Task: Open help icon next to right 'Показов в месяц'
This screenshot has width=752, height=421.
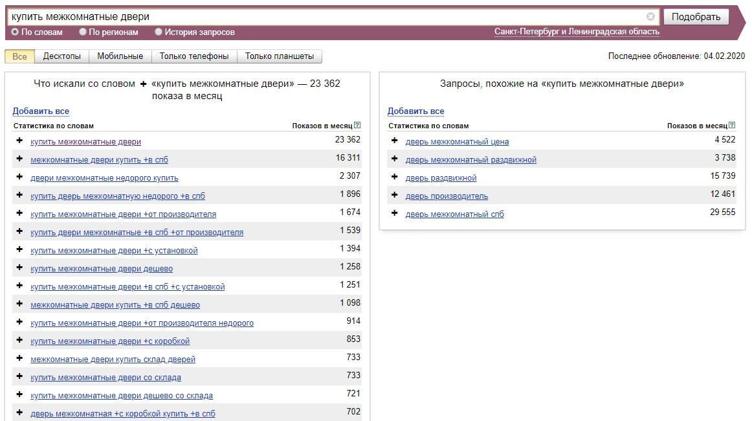Action: pyautogui.click(x=732, y=125)
